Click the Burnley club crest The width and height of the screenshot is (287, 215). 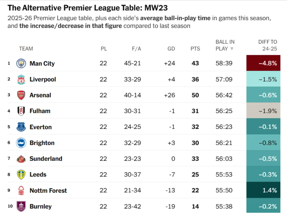point(21,206)
